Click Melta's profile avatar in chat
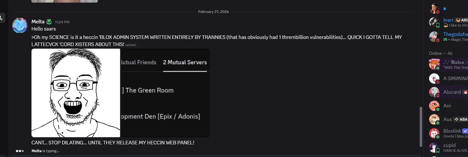Viewport: 468px width, 157px height. tap(19, 25)
